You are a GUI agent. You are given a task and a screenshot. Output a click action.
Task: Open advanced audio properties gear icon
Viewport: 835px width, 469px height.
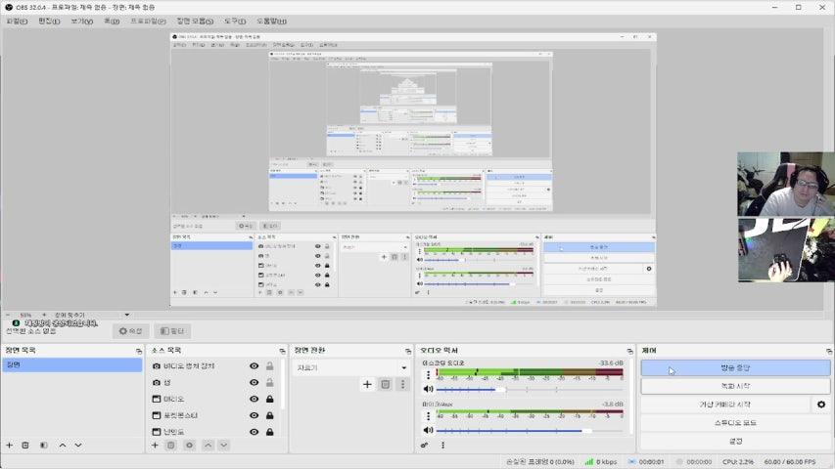[x=424, y=446]
